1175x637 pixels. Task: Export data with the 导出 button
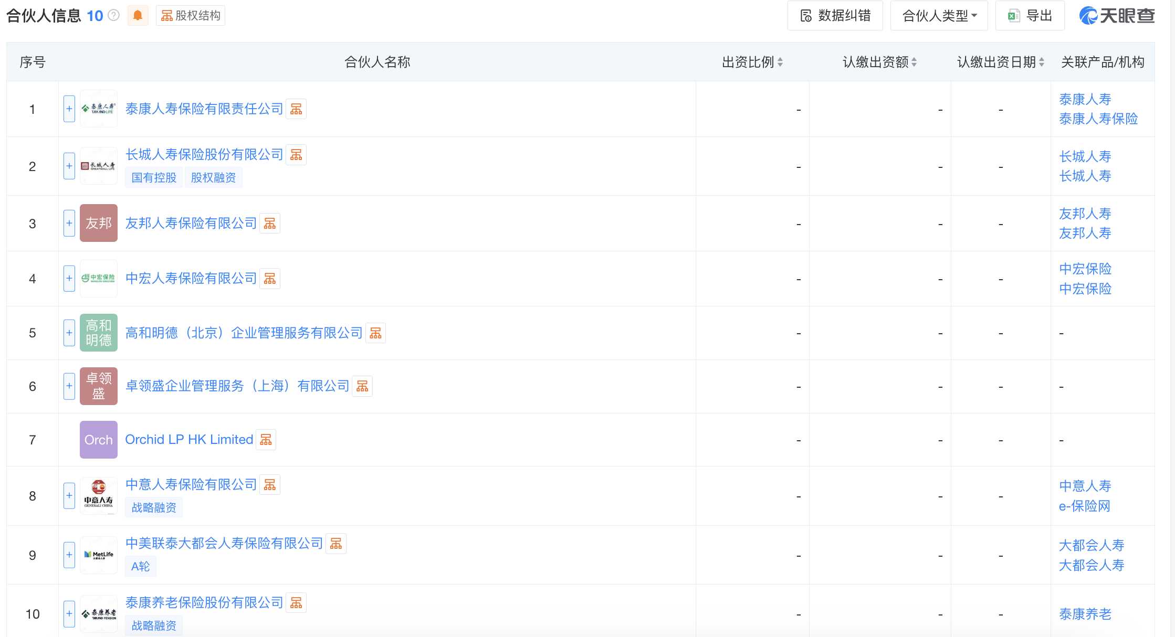1030,15
